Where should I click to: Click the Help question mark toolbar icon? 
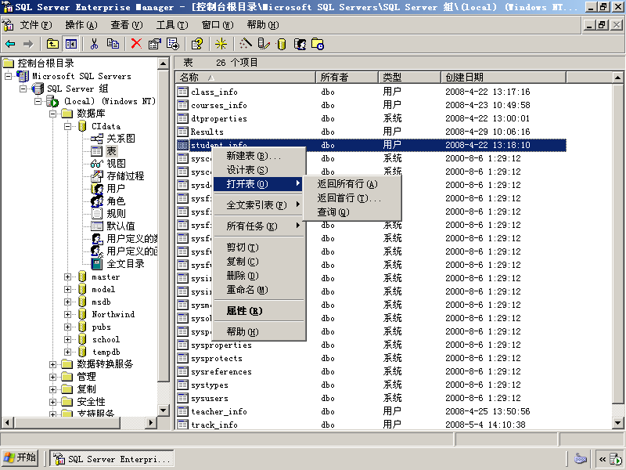point(197,44)
